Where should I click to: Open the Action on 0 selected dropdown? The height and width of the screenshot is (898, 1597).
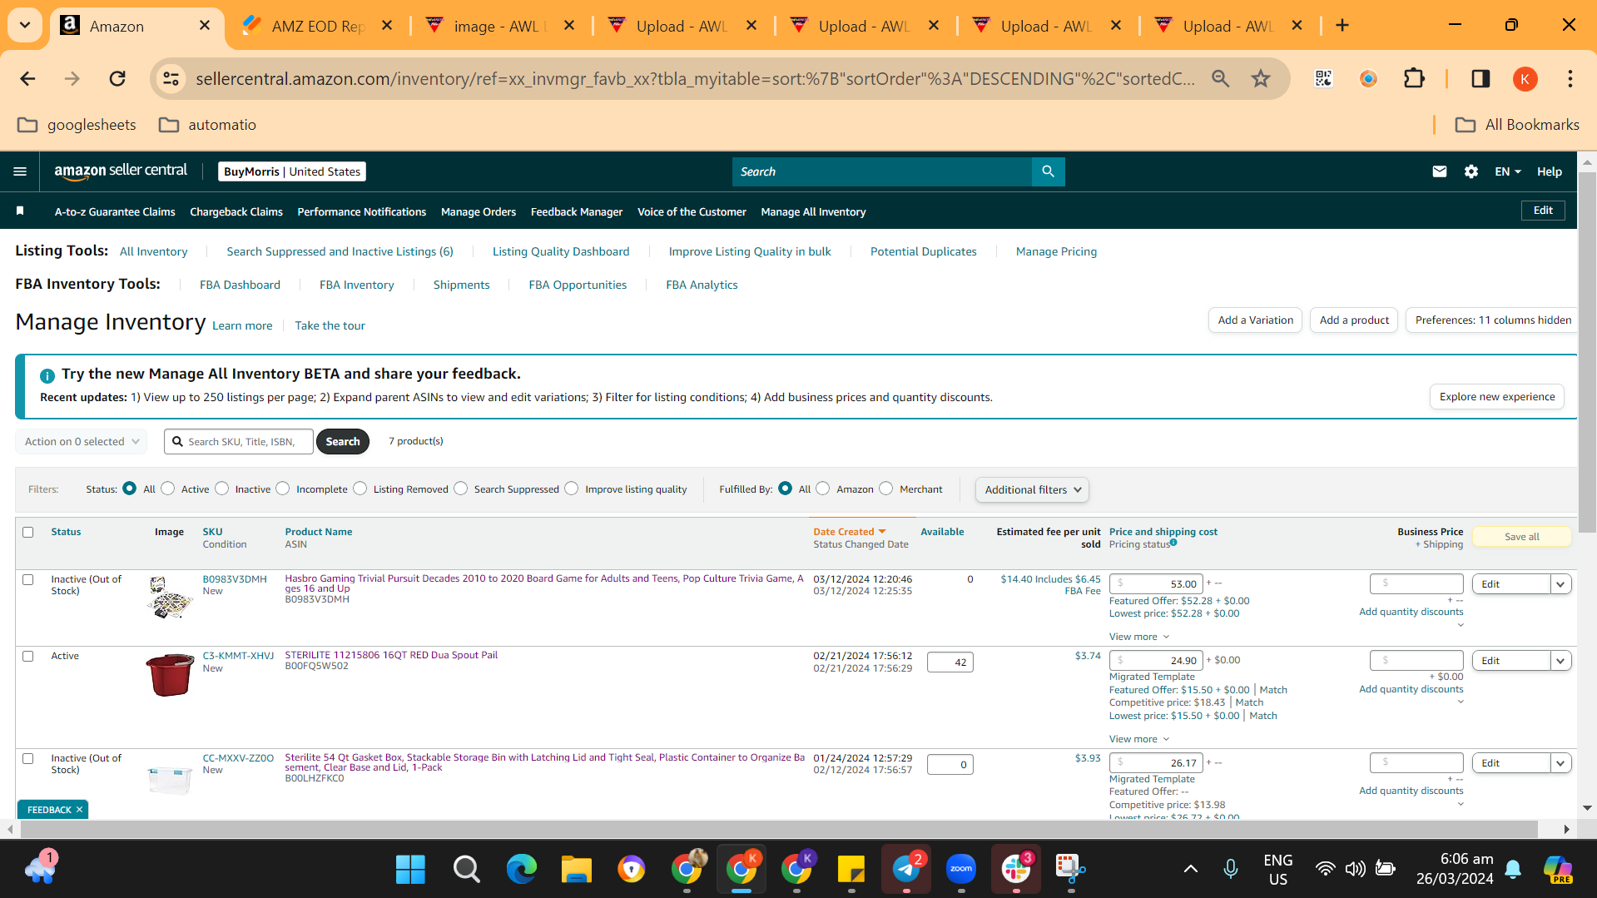click(x=82, y=442)
